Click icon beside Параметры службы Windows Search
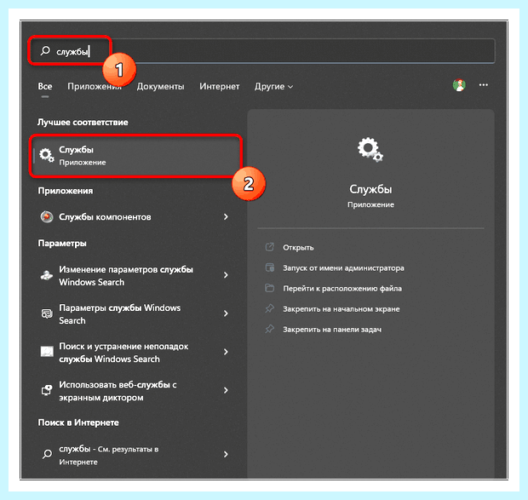Viewport: 528px width, 500px height. [x=47, y=313]
